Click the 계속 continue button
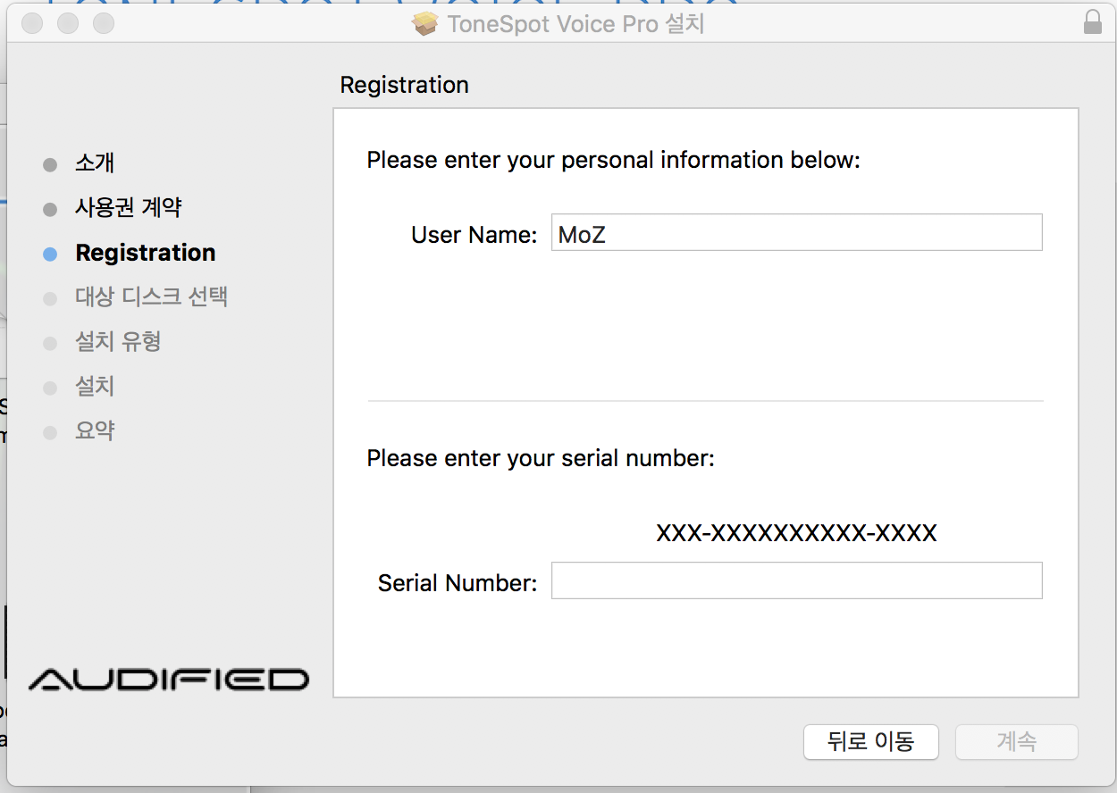This screenshot has height=793, width=1117. coord(1017,741)
